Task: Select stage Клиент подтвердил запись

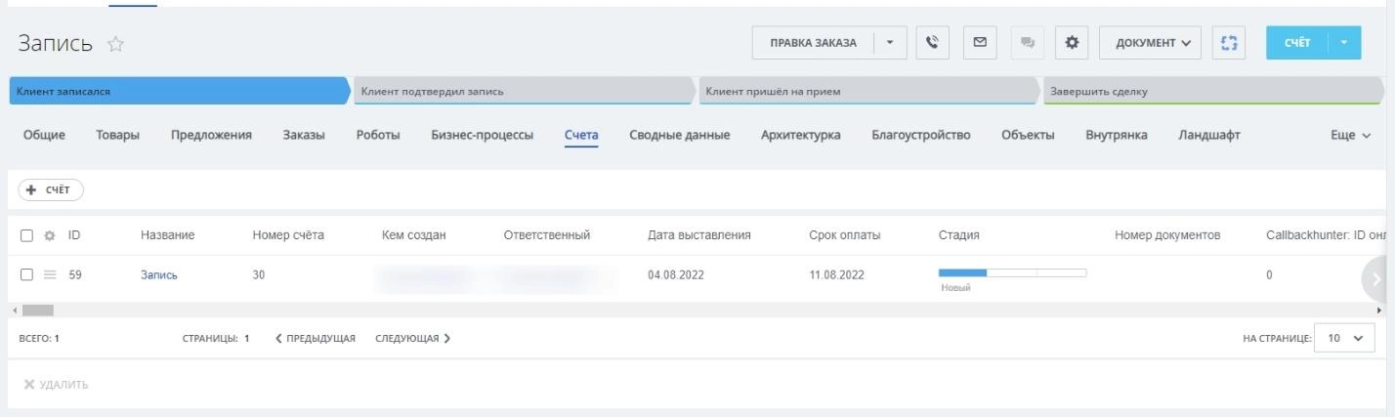Action: 525,91
